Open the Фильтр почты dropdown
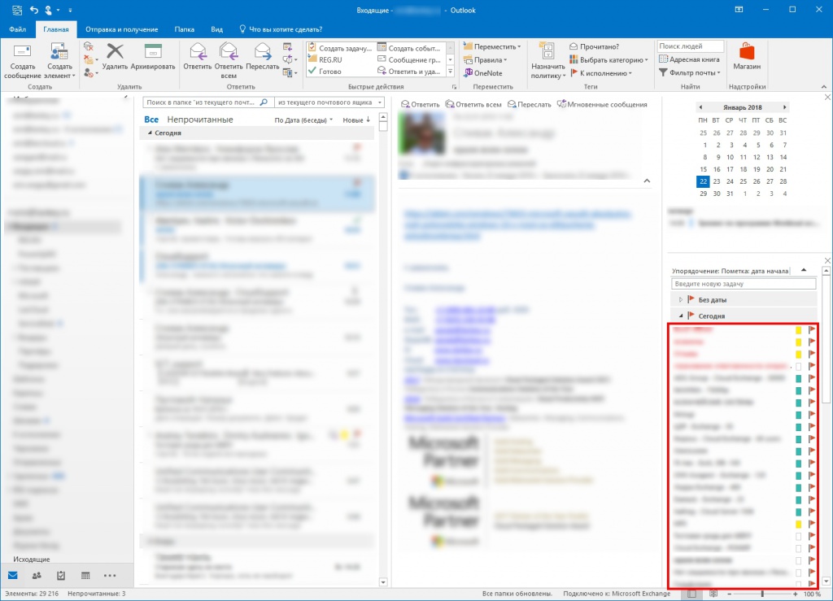The width and height of the screenshot is (833, 601). [690, 72]
